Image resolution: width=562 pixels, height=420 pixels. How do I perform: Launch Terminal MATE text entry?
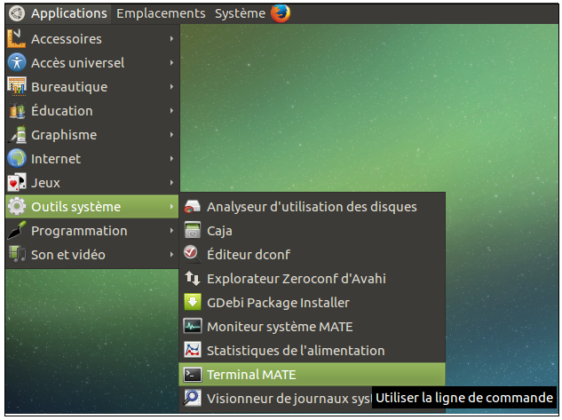tap(251, 375)
